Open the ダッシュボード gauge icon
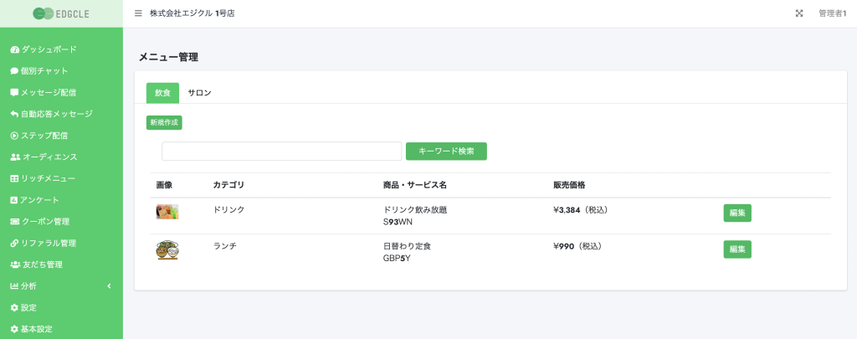This screenshot has height=339, width=857. pyautogui.click(x=15, y=49)
